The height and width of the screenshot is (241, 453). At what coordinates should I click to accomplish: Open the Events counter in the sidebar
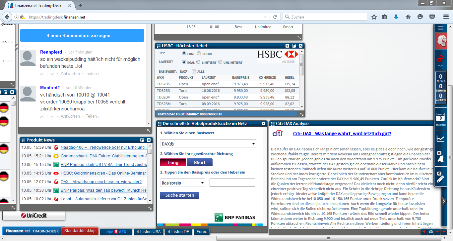(x=441, y=117)
